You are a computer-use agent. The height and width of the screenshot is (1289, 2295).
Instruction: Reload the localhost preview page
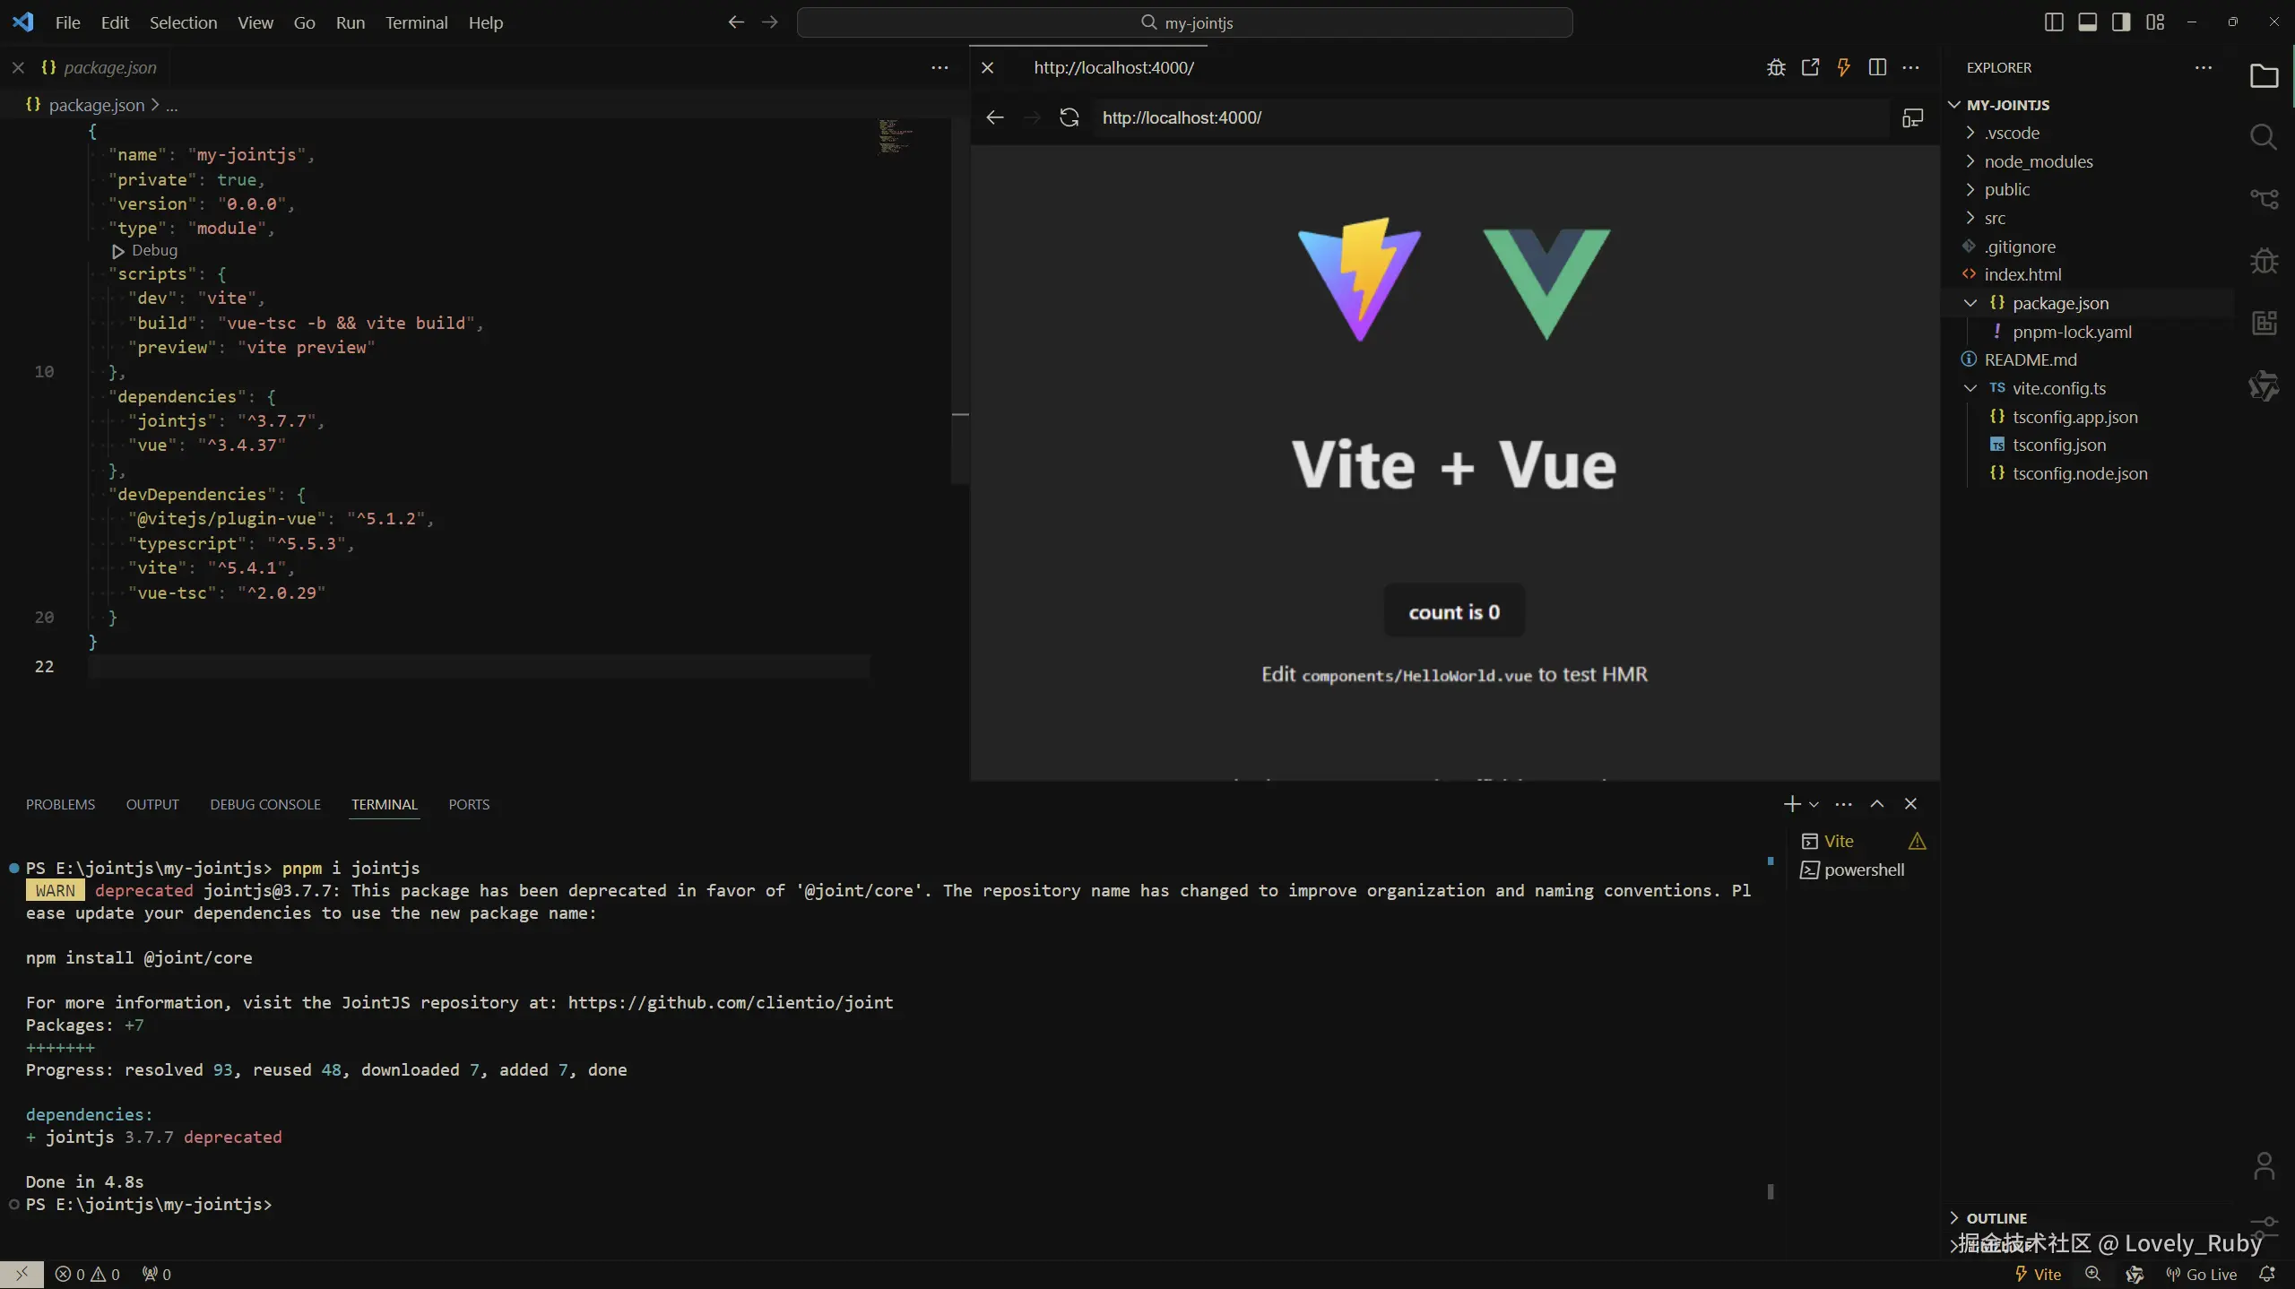[x=1069, y=117]
